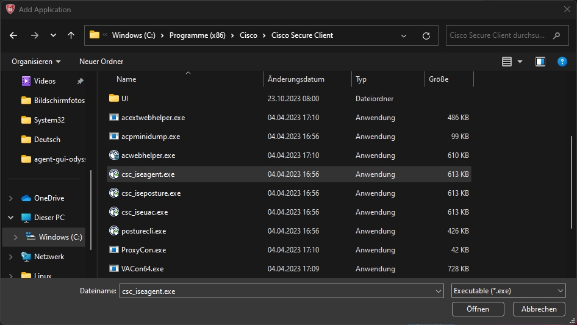Viewport: 577px width, 325px height.
Task: Click the magnifier search icon
Action: pyautogui.click(x=556, y=35)
